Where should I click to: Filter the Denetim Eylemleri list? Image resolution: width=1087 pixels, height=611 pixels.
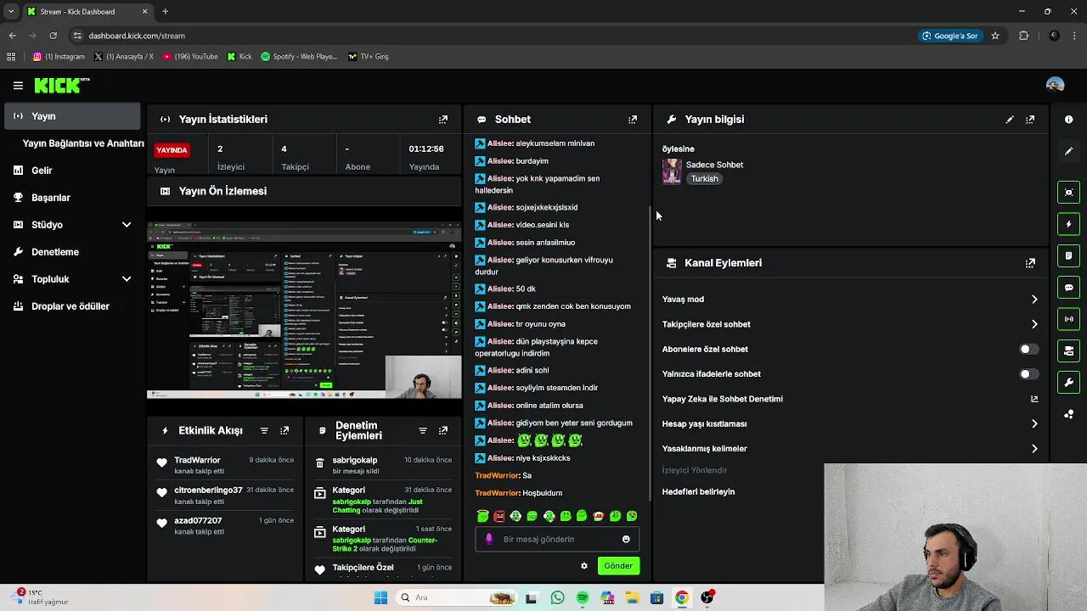tap(423, 431)
